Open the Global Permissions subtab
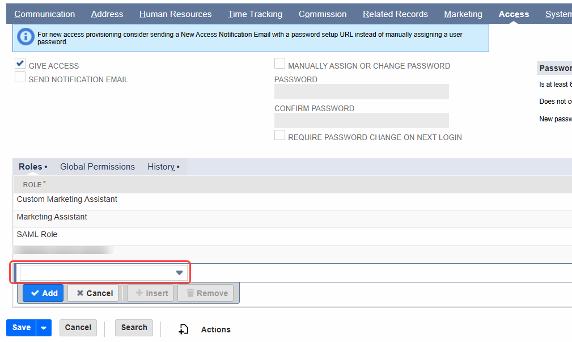The image size is (572, 342). click(x=98, y=167)
